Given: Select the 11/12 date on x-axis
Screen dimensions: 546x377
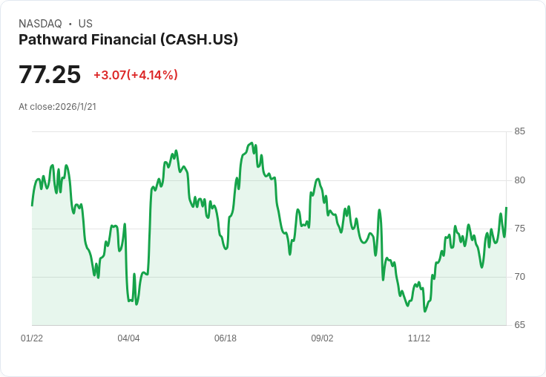Looking at the screenshot, I should (x=419, y=338).
